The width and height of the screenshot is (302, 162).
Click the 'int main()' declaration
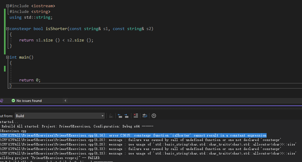pos(22,57)
